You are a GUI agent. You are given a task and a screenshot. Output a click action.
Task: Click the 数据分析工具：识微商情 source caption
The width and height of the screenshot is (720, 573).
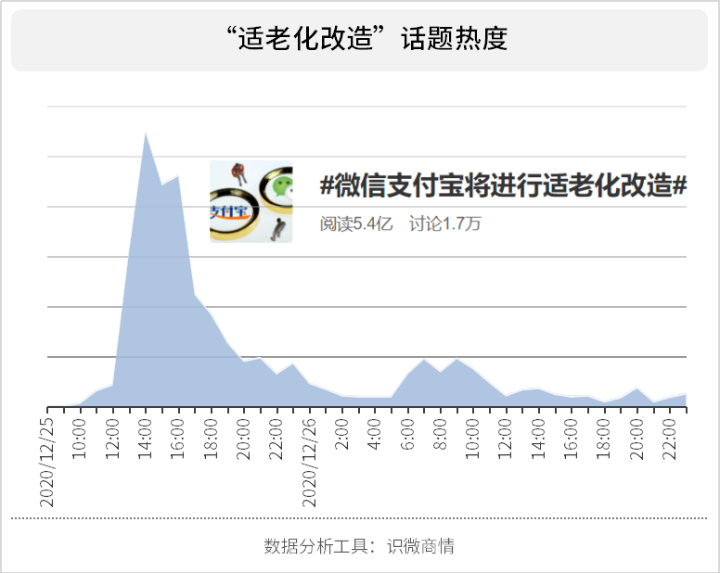tap(359, 546)
